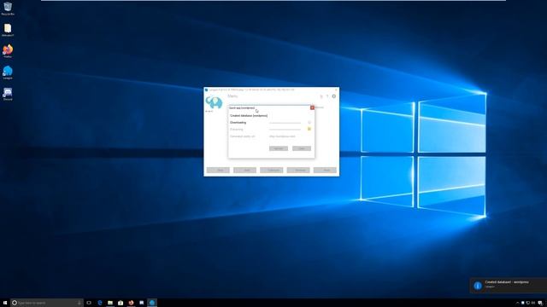
Task: Click the blue info icon in notification toast
Action: (478, 286)
